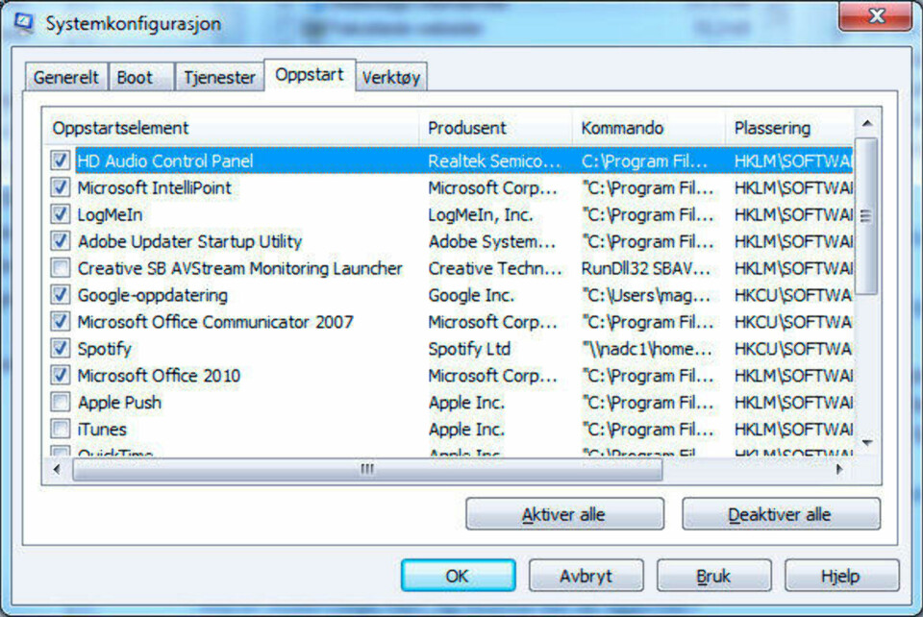Untick the Spotify startup checkbox
This screenshot has width=923, height=617.
60,349
